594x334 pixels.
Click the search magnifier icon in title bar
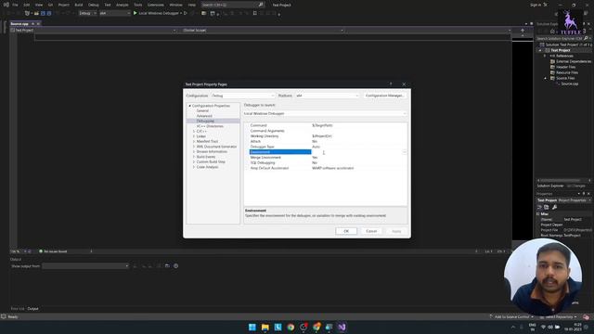[261, 5]
